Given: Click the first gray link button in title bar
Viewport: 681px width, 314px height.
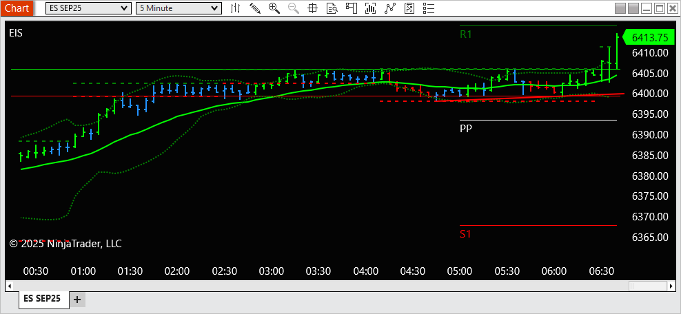Looking at the screenshot, I should point(620,8).
